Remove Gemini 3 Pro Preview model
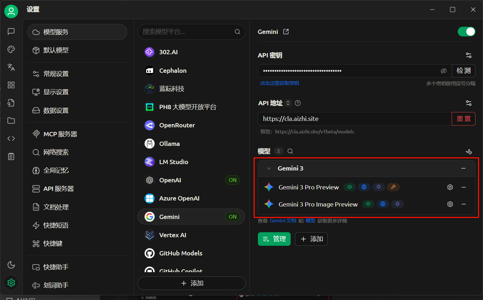The height and width of the screenshot is (300, 483). pos(464,187)
